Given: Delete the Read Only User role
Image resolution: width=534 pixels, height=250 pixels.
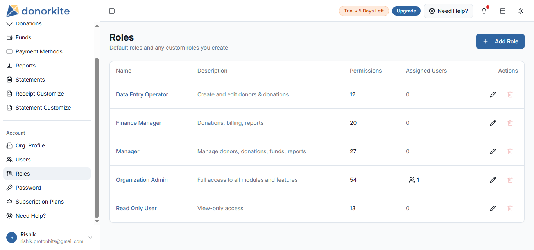Looking at the screenshot, I should pos(510,208).
